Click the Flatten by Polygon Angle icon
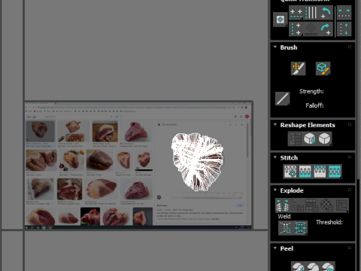The width and height of the screenshot is (361, 271). pos(297,206)
